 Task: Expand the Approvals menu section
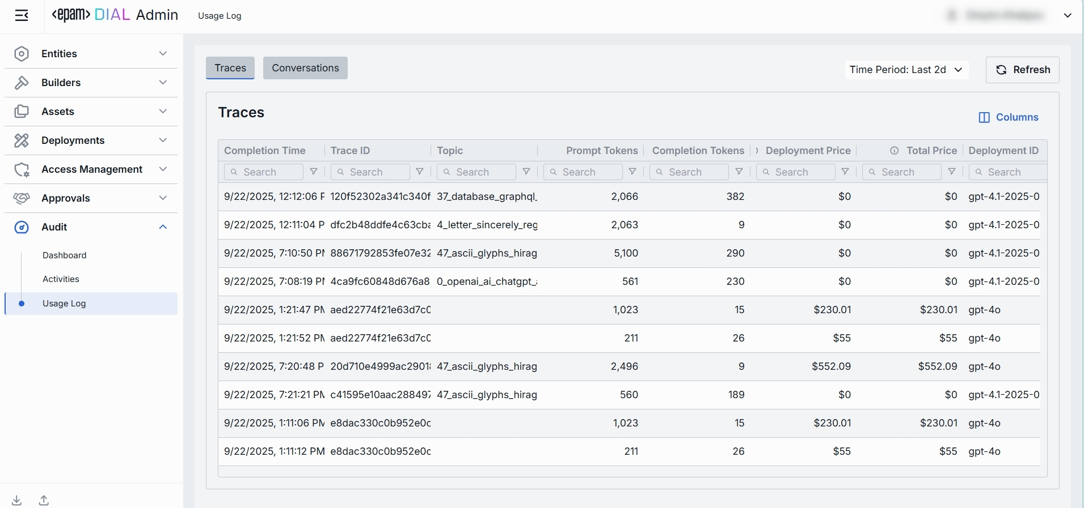(x=163, y=198)
